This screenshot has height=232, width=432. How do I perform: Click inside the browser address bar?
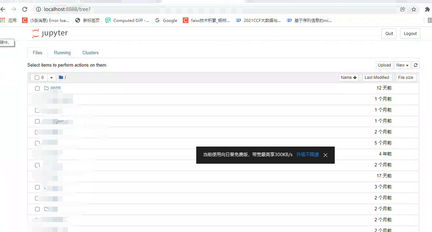[137, 9]
